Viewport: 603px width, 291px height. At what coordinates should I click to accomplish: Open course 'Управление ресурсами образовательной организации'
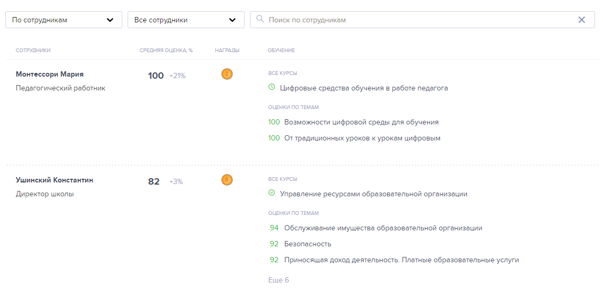coord(373,194)
